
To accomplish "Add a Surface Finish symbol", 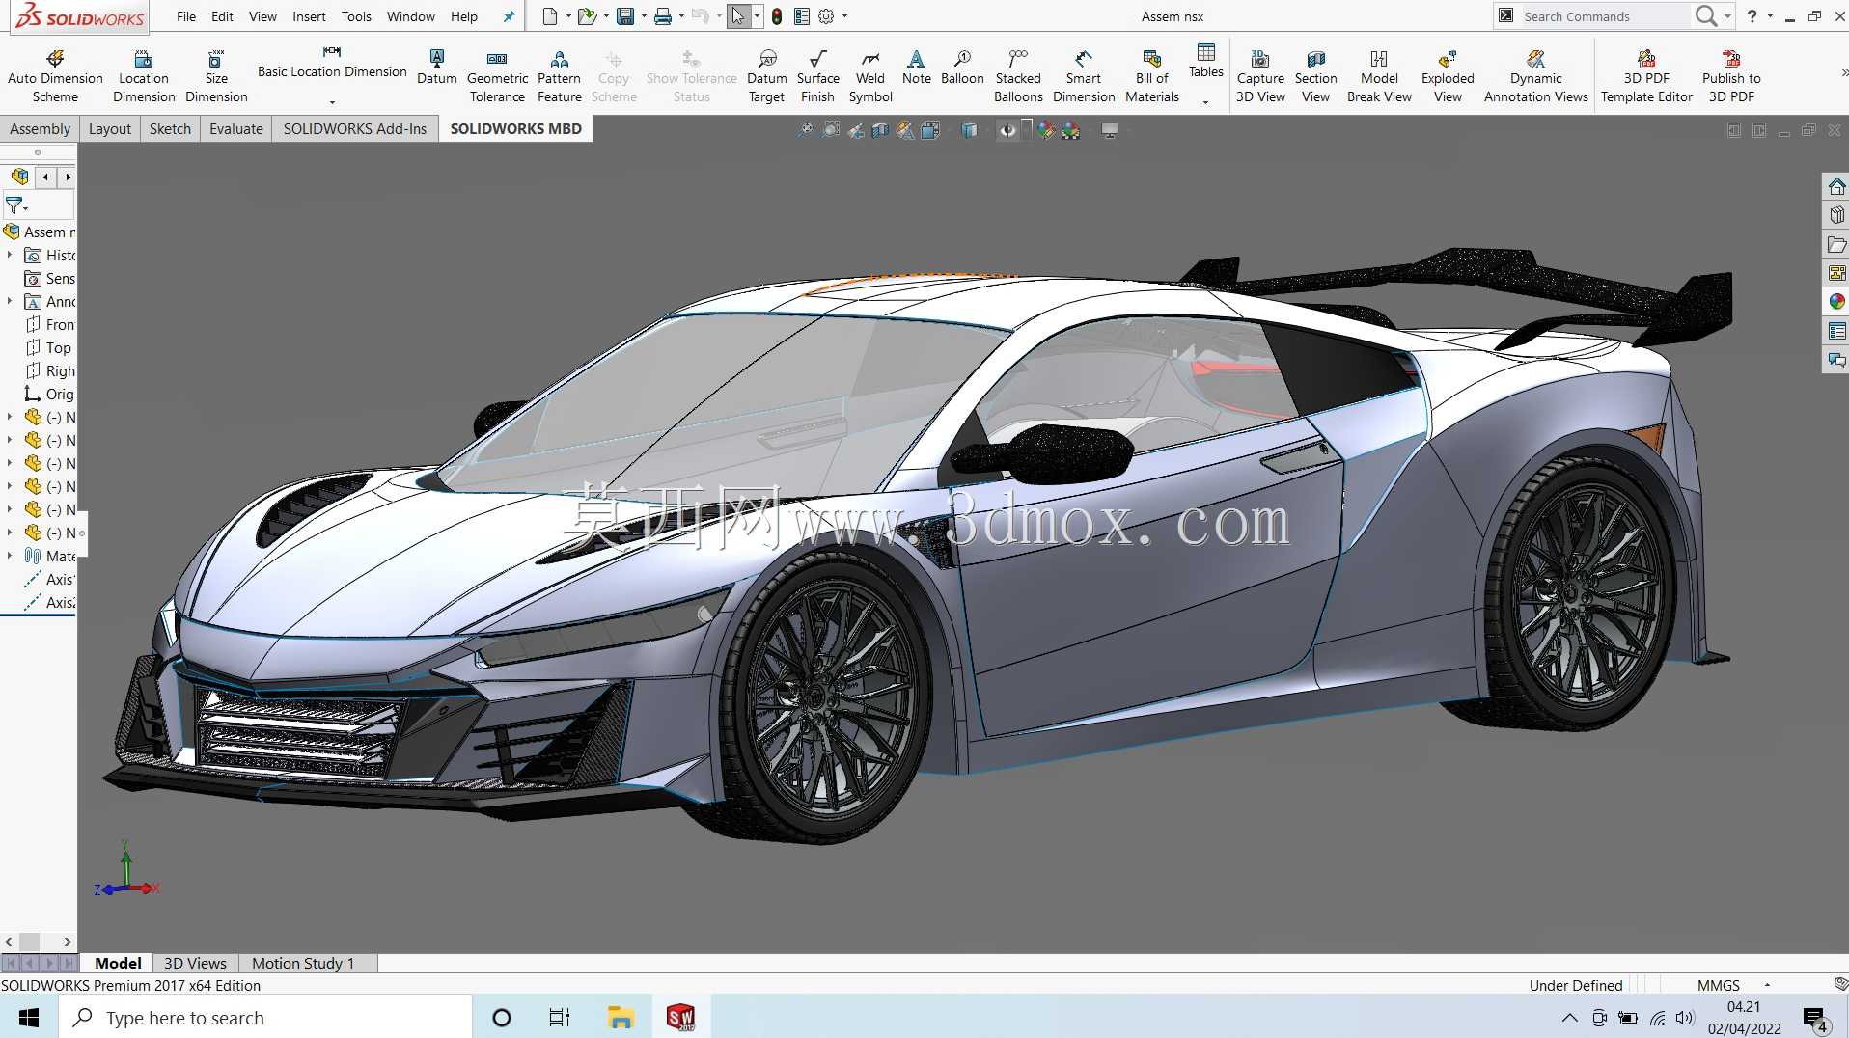I will pos(817,76).
